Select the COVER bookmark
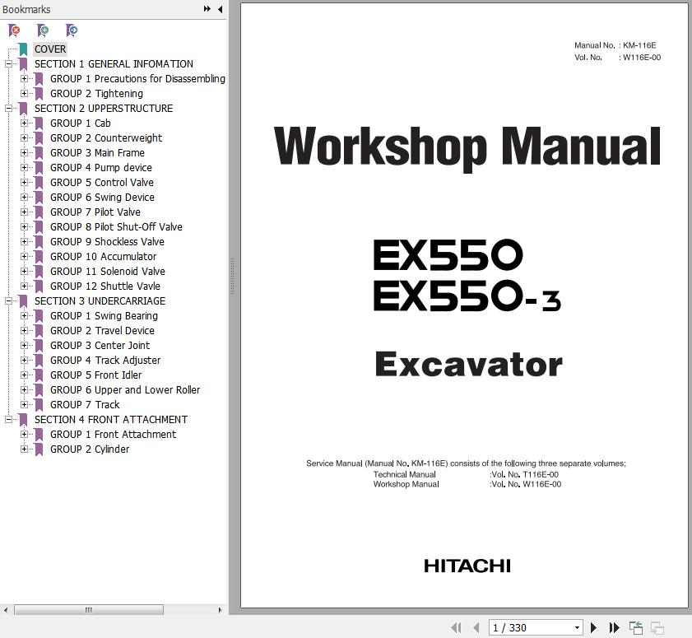This screenshot has width=692, height=638. pos(50,49)
